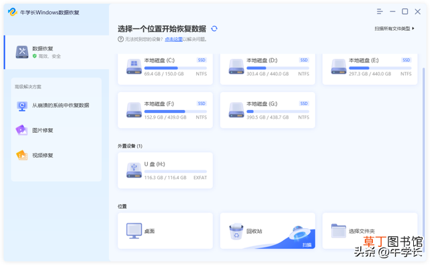Click the crashed-system recovery monitor icon
This screenshot has height=265, width=430.
pyautogui.click(x=22, y=106)
